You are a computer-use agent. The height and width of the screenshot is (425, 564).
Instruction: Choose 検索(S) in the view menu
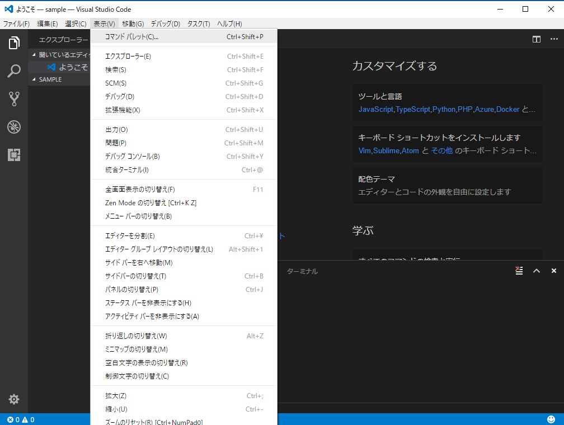(184, 70)
